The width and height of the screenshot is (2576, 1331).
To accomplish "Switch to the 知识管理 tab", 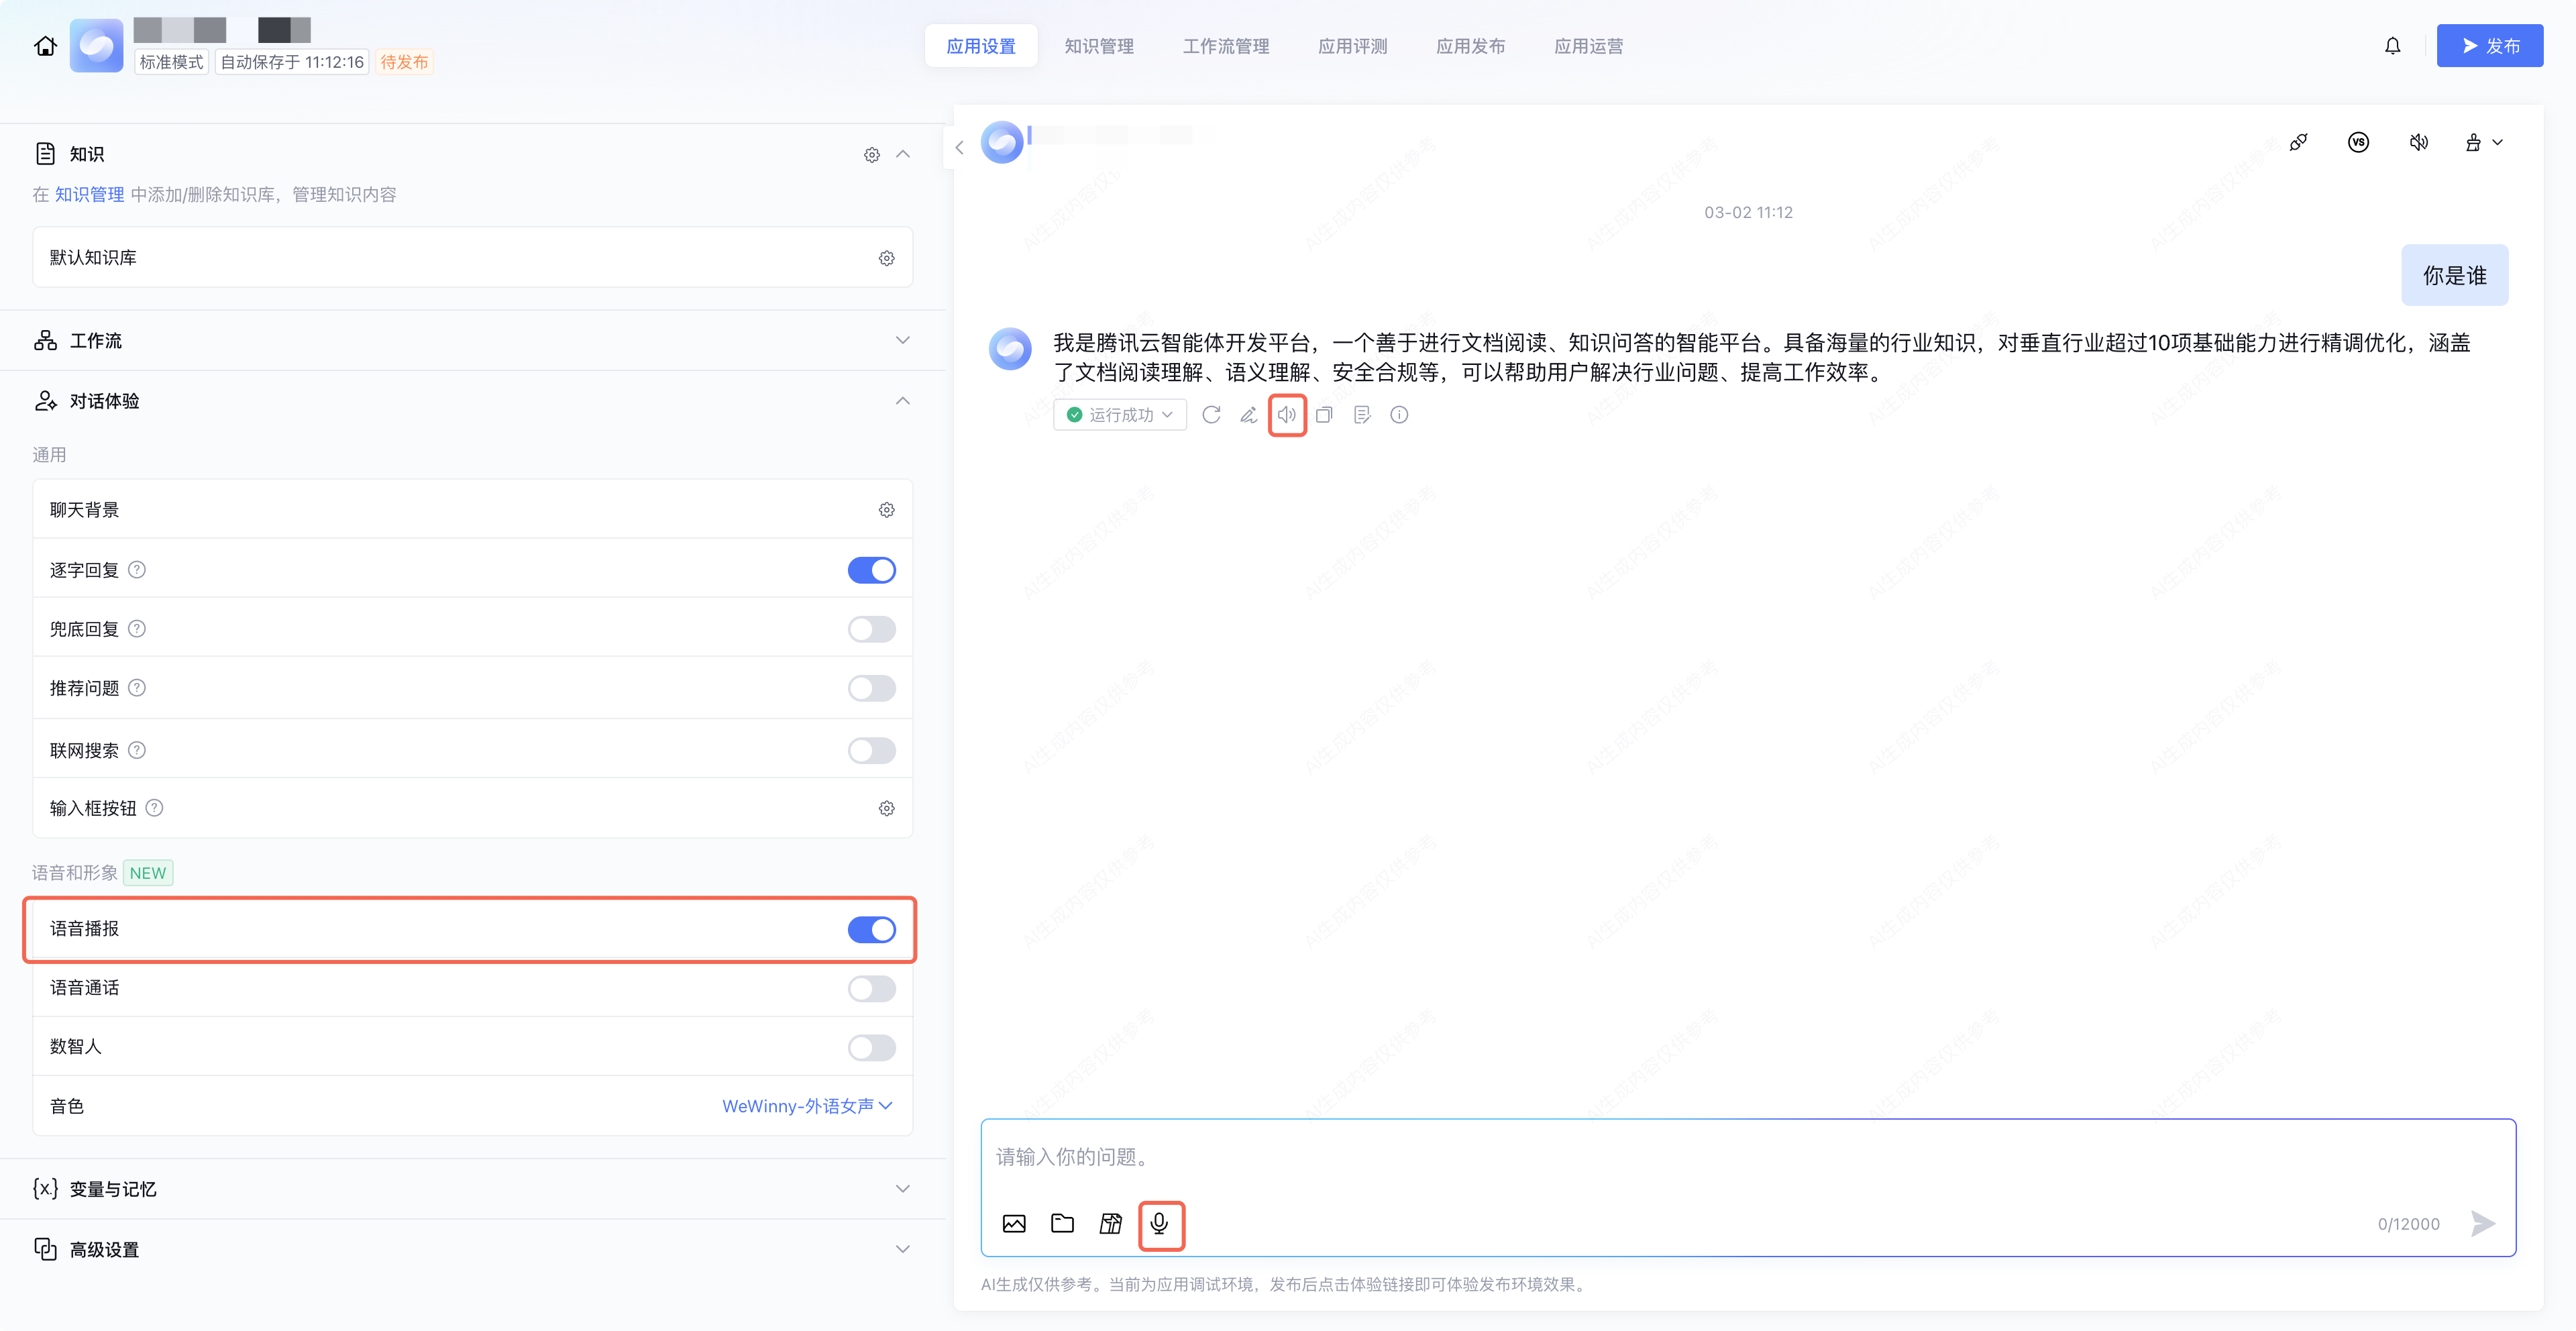I will [1098, 46].
